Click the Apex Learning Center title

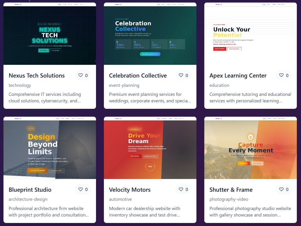click(x=238, y=76)
